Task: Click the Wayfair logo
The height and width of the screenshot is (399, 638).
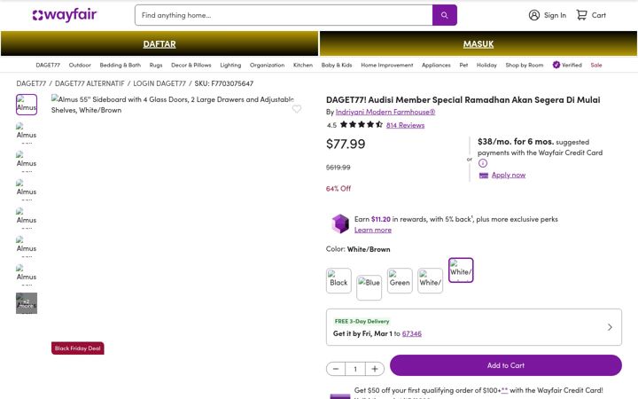Action: coord(65,15)
